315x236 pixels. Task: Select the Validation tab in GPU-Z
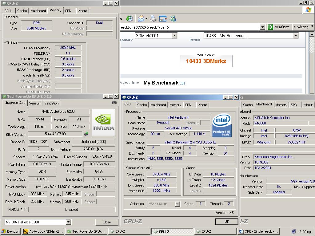coord(51,103)
